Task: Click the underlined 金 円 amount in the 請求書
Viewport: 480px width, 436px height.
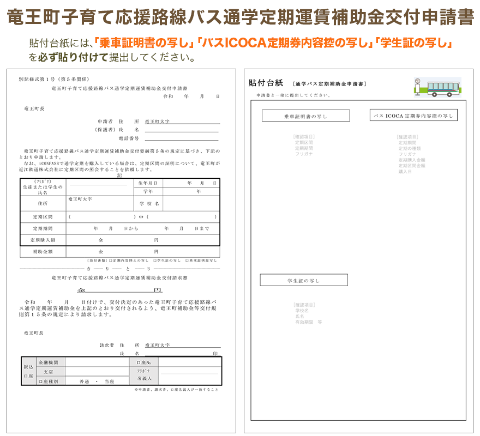Action: [119, 290]
